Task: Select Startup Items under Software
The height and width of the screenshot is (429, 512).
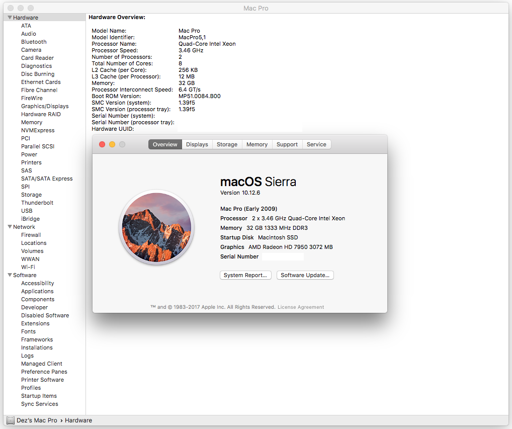Action: [39, 396]
